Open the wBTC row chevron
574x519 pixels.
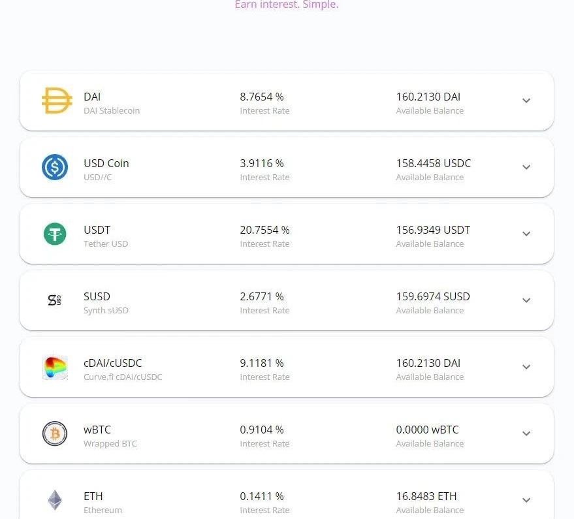[x=526, y=434]
